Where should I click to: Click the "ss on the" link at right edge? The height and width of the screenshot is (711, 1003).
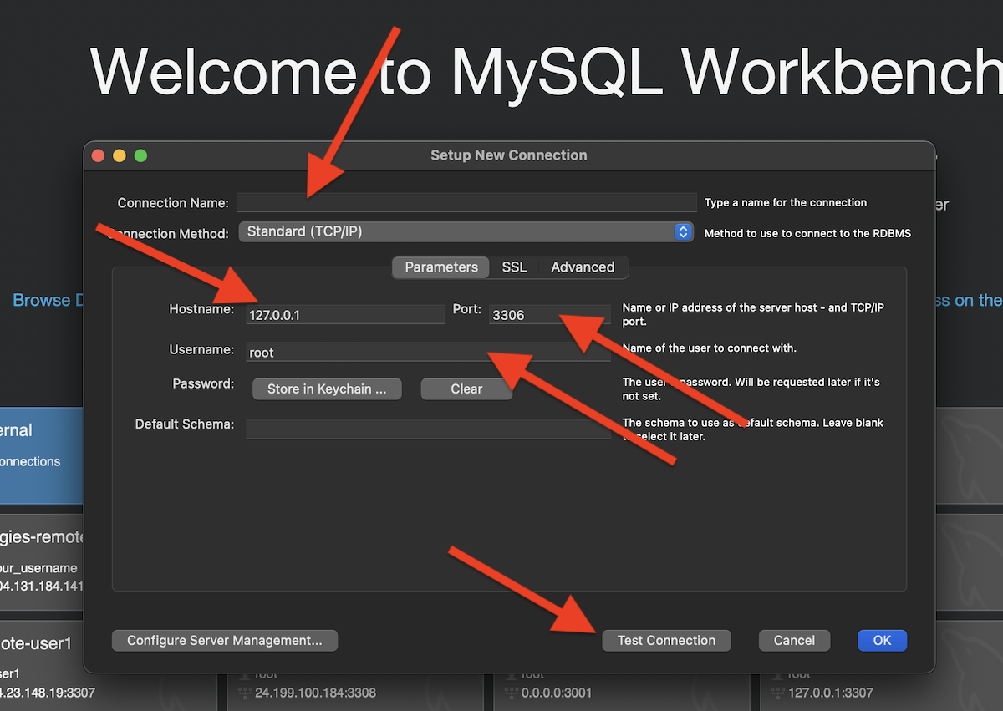click(x=969, y=300)
